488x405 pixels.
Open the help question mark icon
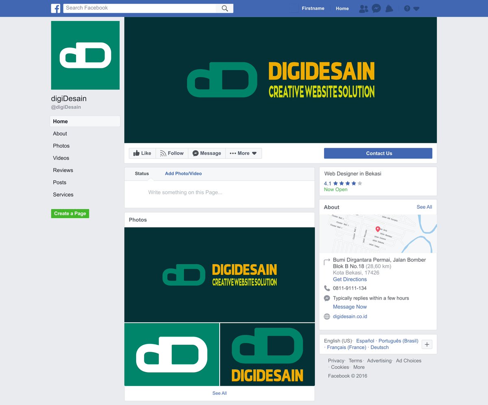coord(407,9)
